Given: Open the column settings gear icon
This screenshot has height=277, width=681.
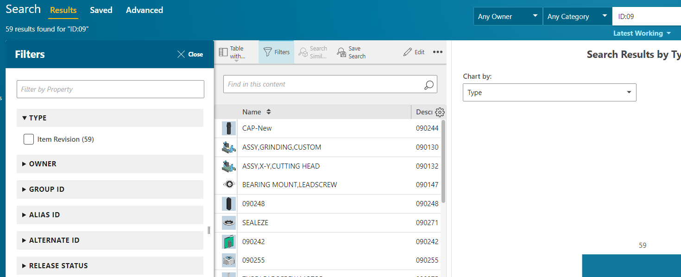Looking at the screenshot, I should pyautogui.click(x=439, y=112).
